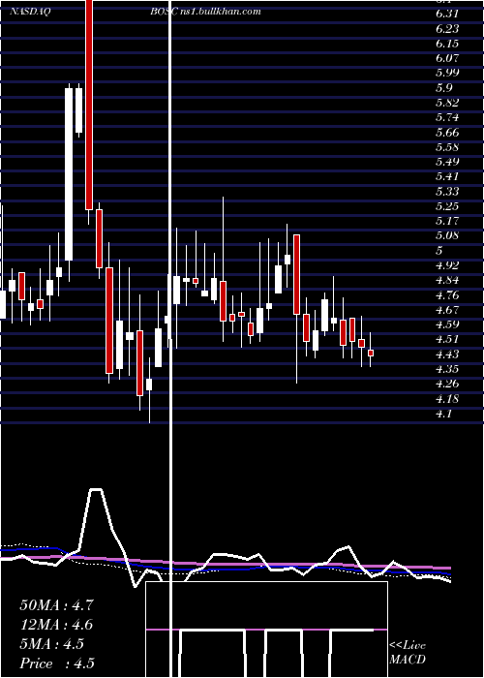Screen dimensions: 484x678
Task: Select the 5.9 price axis label
Action: pos(443,88)
